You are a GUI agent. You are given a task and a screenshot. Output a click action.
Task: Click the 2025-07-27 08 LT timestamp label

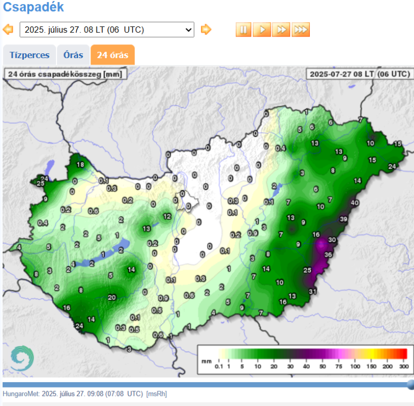pyautogui.click(x=359, y=74)
